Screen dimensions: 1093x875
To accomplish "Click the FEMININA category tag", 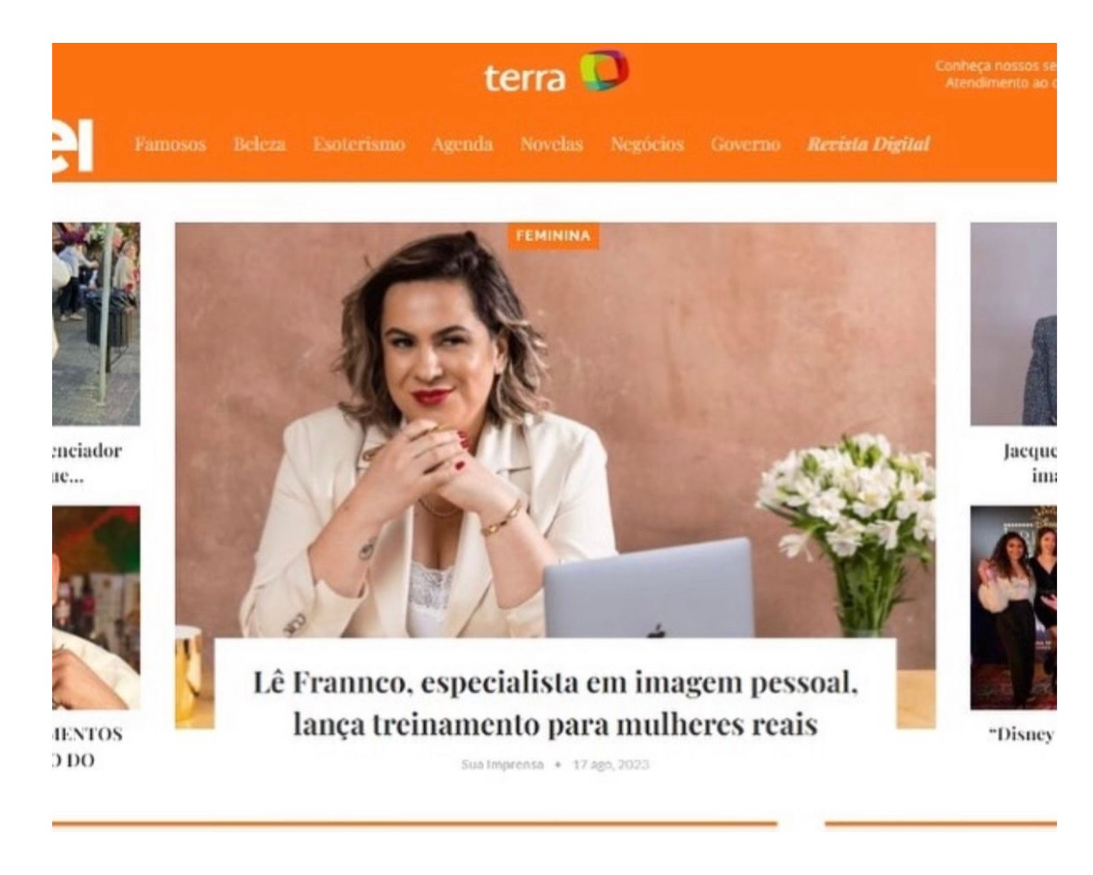I will point(553,236).
